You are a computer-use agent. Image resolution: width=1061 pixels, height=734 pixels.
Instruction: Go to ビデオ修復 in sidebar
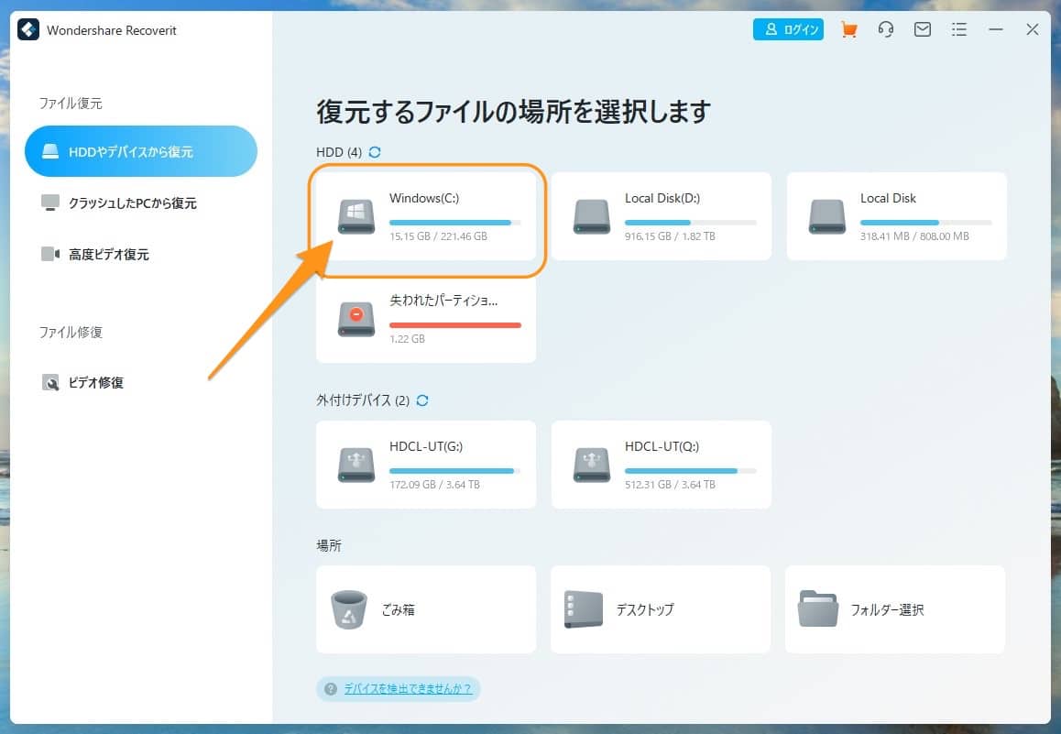point(95,383)
